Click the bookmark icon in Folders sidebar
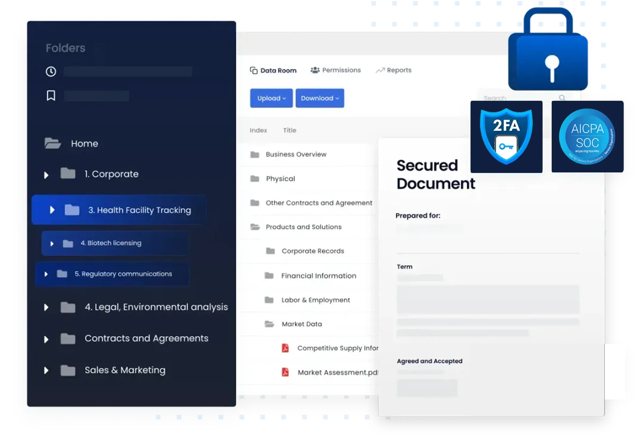The height and width of the screenshot is (443, 644). click(51, 95)
